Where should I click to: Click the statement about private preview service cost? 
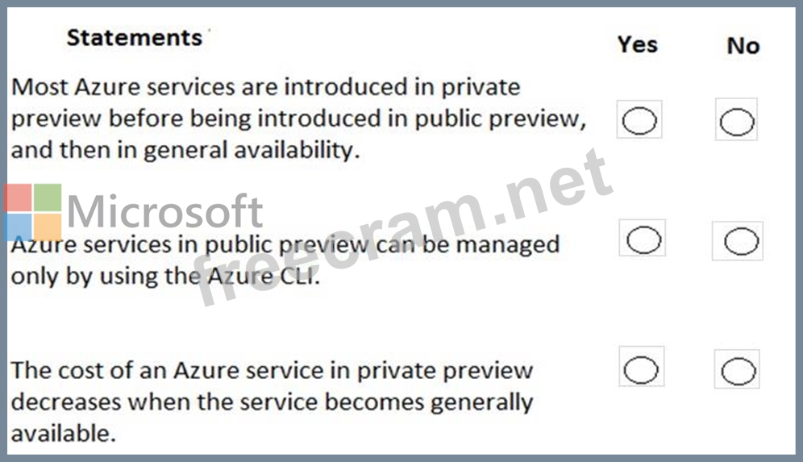pos(272,402)
